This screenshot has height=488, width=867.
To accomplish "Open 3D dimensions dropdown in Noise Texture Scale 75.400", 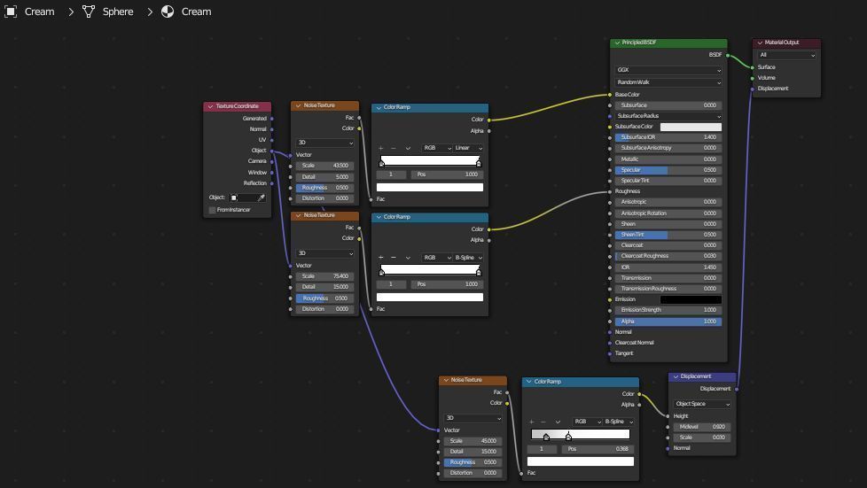I will point(324,253).
